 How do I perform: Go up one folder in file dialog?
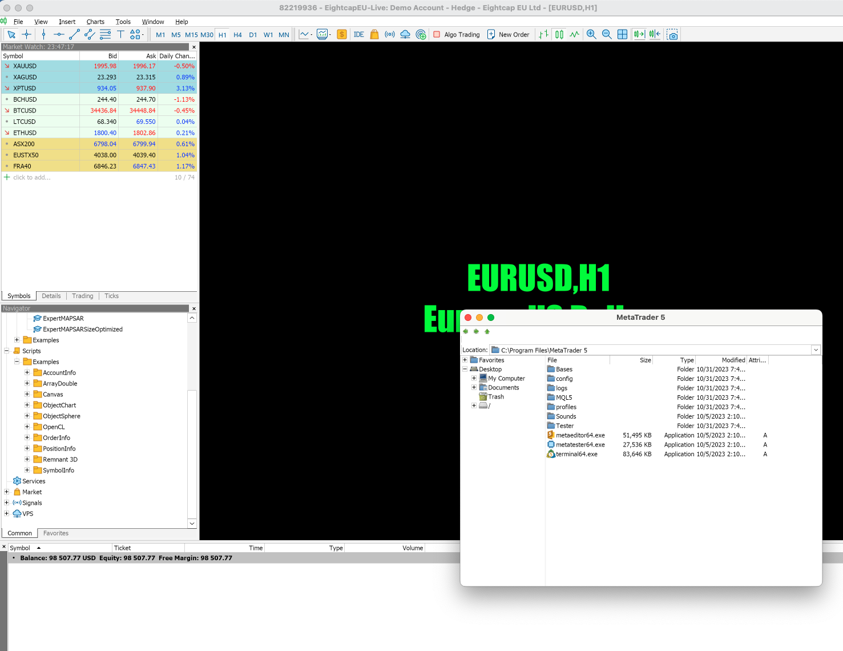(487, 331)
